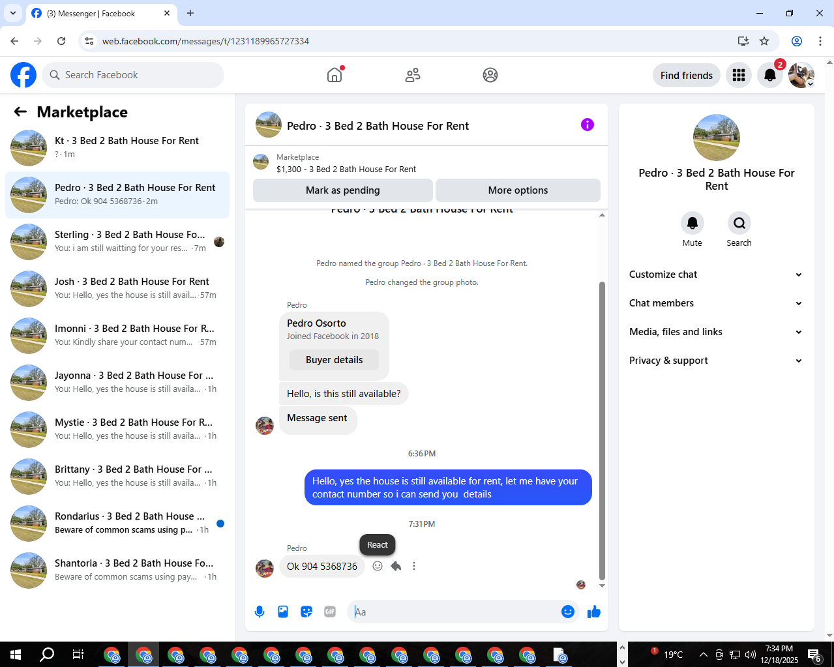Open the Friends icon in top navigation
This screenshot has width=834, height=667.
[413, 75]
